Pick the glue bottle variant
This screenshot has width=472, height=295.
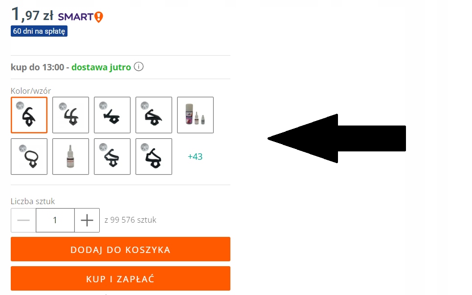click(x=70, y=156)
